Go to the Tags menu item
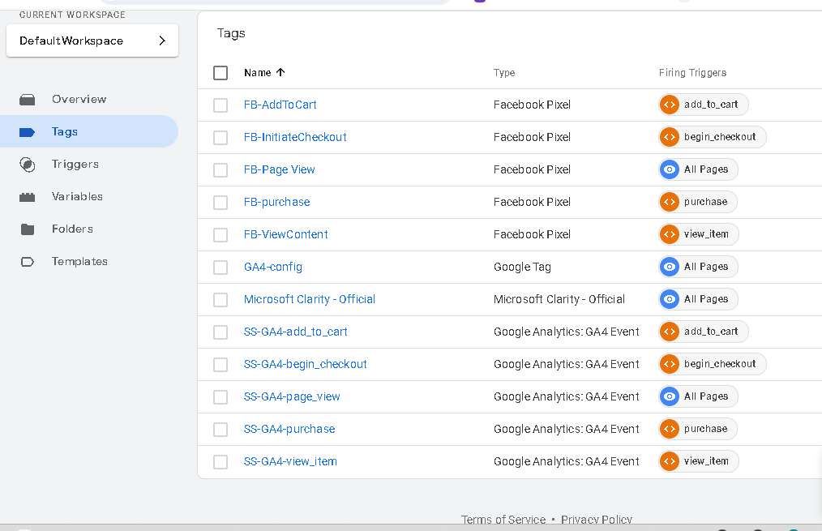This screenshot has width=822, height=531. click(x=65, y=131)
